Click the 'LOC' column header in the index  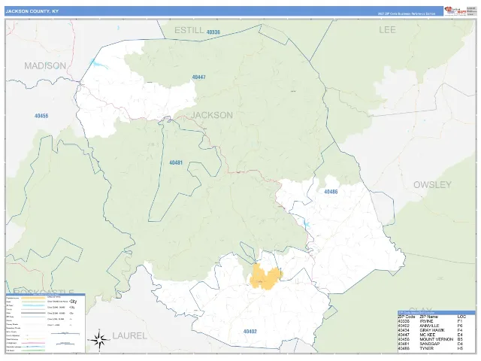click(461, 317)
